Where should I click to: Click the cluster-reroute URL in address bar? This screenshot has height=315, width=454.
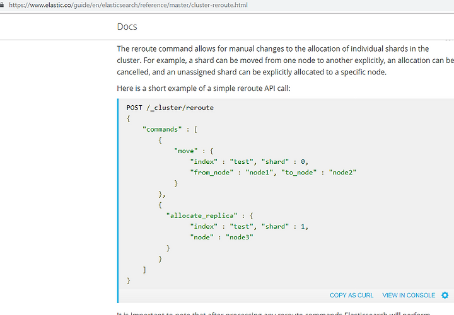tap(128, 5)
